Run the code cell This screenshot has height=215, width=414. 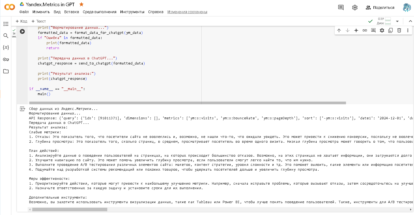22,31
